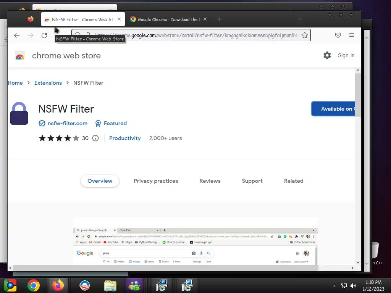
Task: Click horizontal scrollbar right arrow
Action: click(x=352, y=268)
